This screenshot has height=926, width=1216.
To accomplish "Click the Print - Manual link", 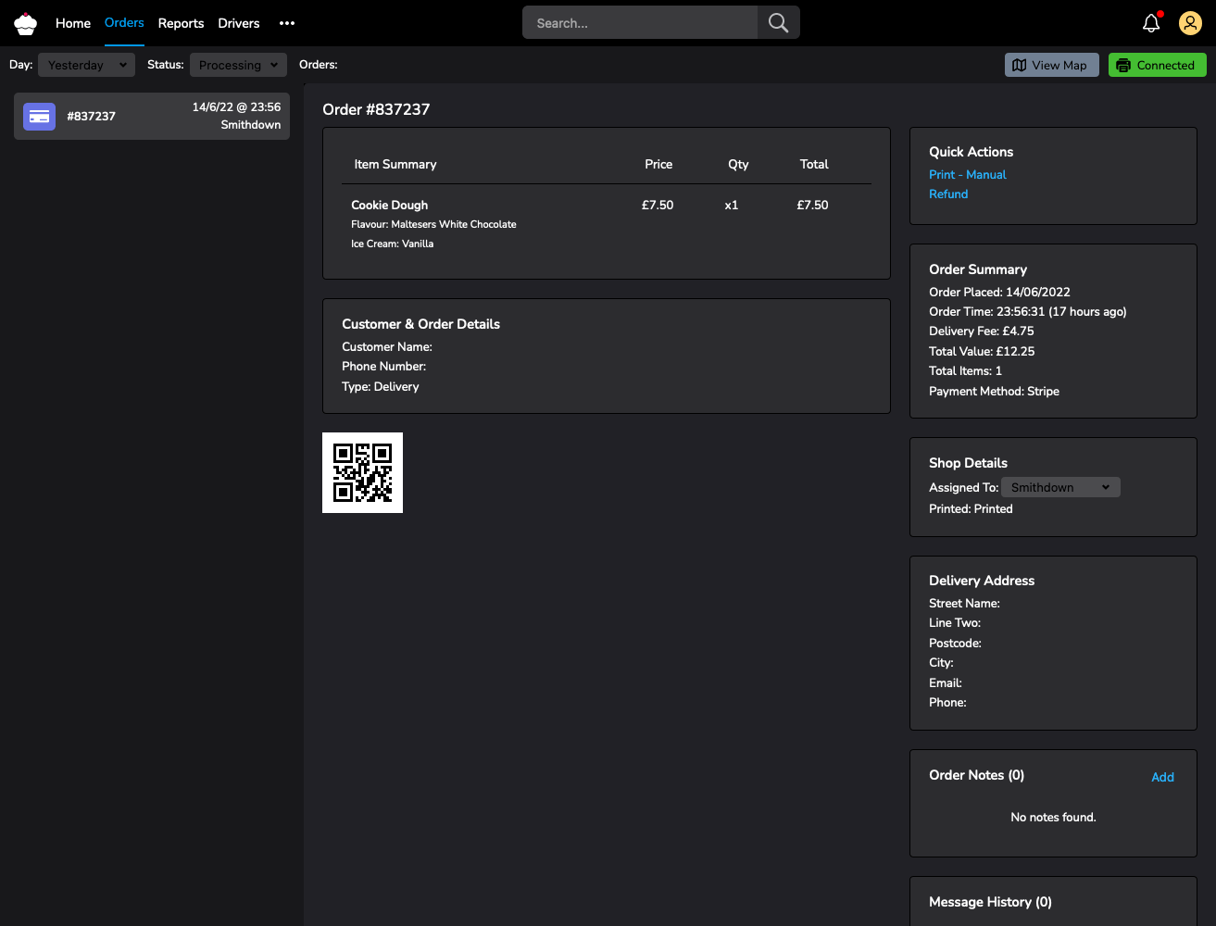I will click(967, 174).
